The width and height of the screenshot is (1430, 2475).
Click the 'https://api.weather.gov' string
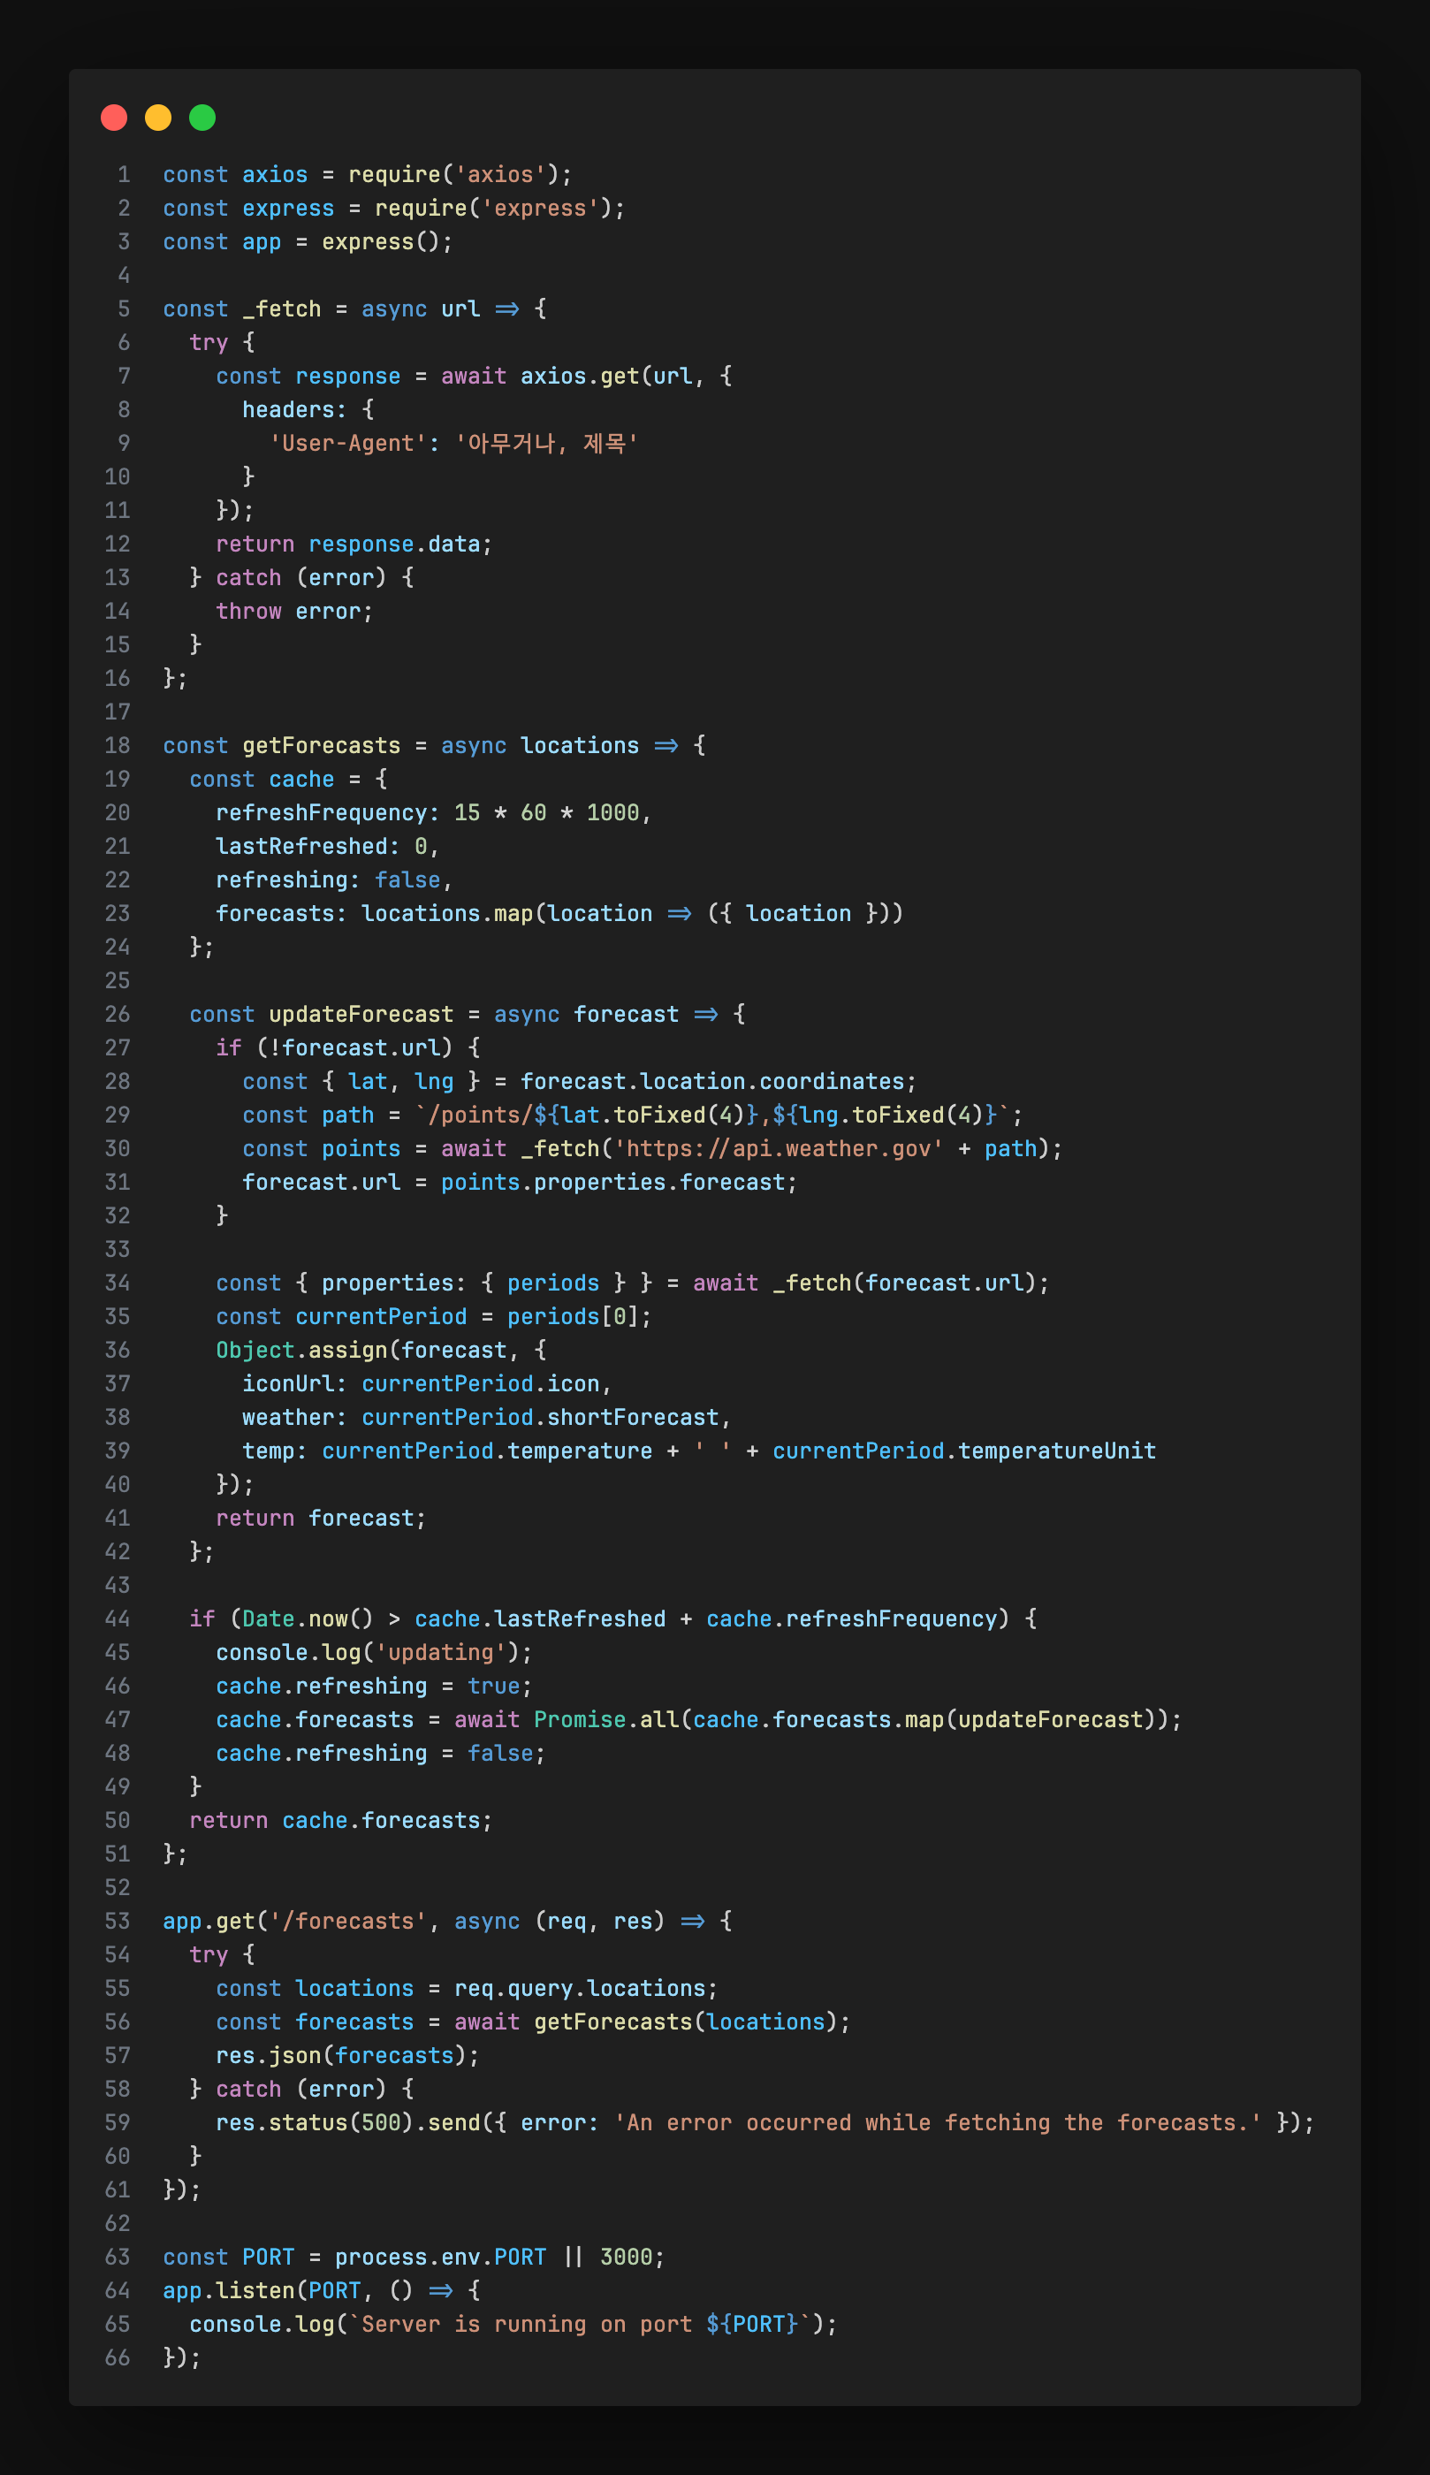(778, 1149)
